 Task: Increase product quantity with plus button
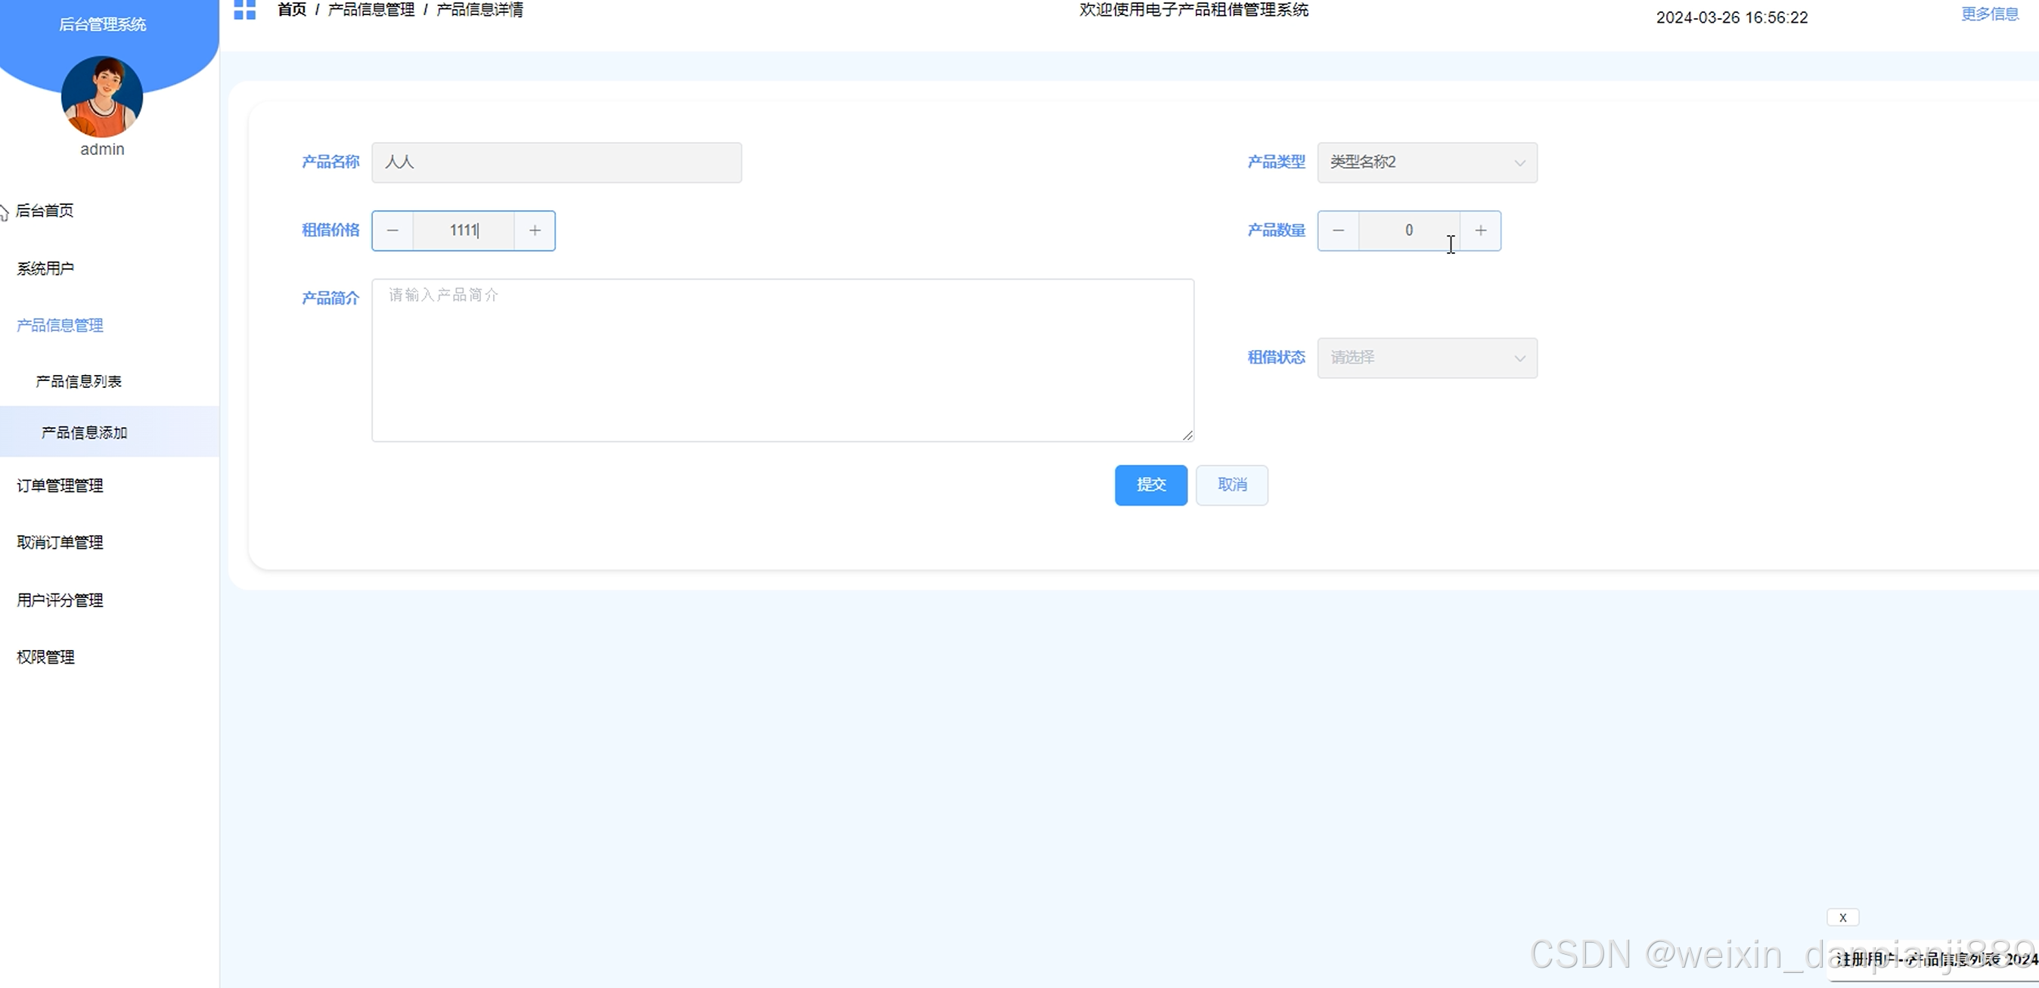pos(1480,231)
